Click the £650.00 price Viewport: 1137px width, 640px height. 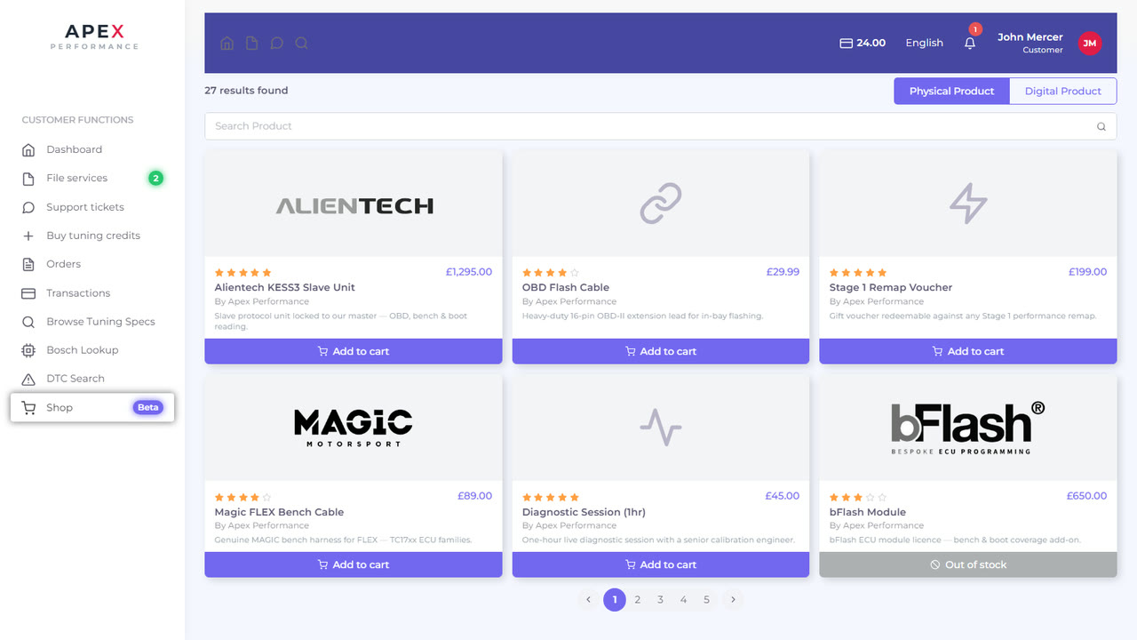1087,496
